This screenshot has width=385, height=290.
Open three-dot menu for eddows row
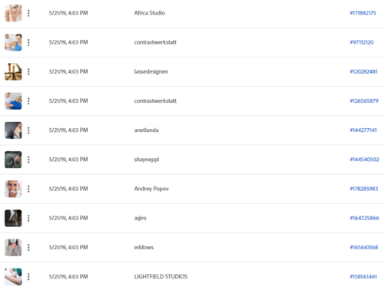28,247
